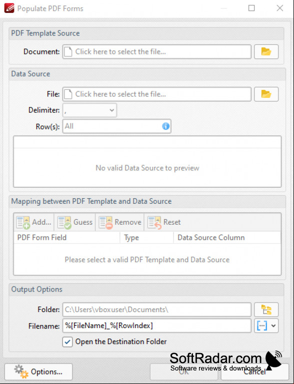Click the Add mapping icon

(23, 222)
